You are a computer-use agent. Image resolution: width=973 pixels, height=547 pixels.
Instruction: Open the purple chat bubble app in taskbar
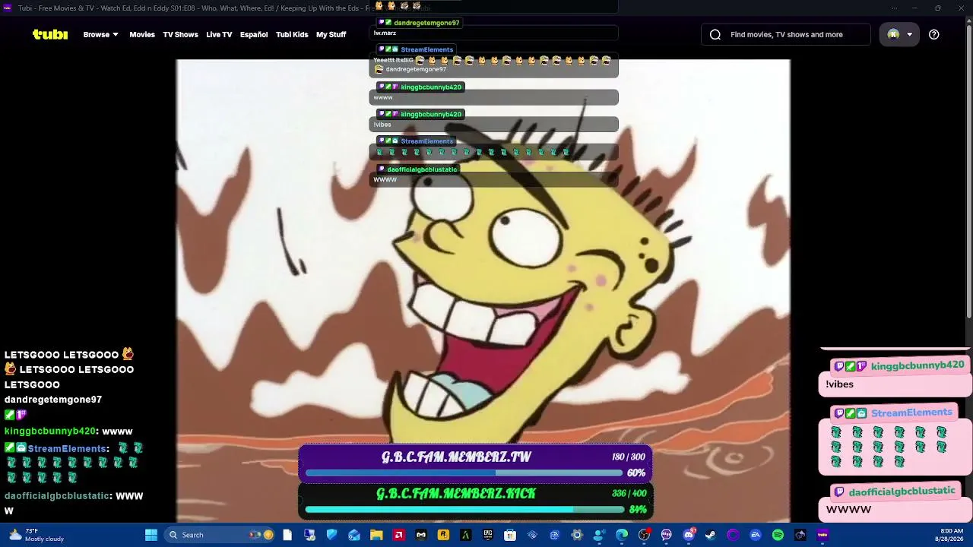point(667,535)
